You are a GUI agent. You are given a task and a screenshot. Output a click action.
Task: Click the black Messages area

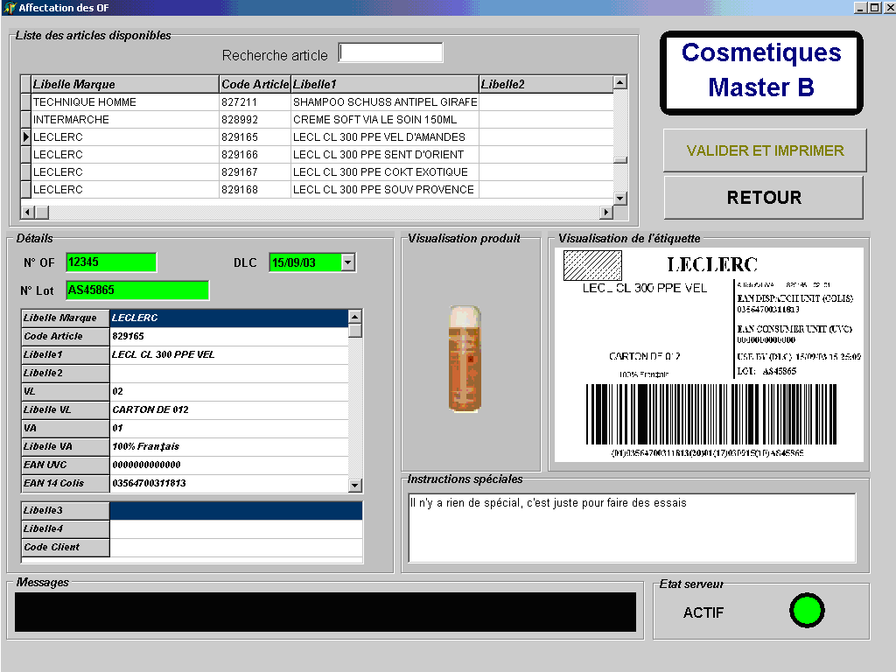[325, 612]
